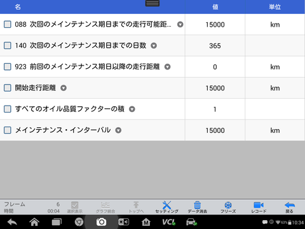Expand the 140 日数 dropdown arrow
Viewport: 305px width, 229px height.
coord(154,46)
